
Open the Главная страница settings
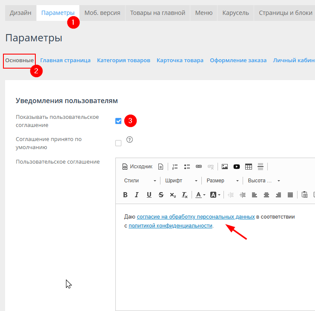65,60
